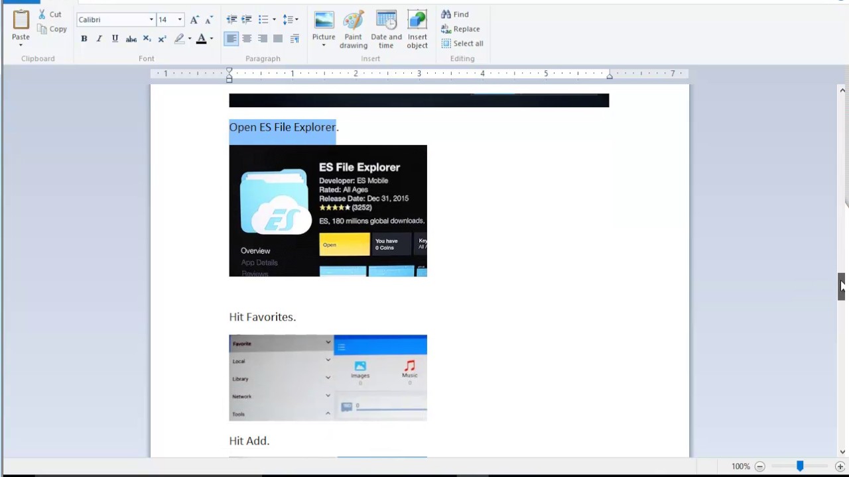849x477 pixels.
Task: Open the Paragraph settings dialog icon
Action: pyautogui.click(x=294, y=39)
